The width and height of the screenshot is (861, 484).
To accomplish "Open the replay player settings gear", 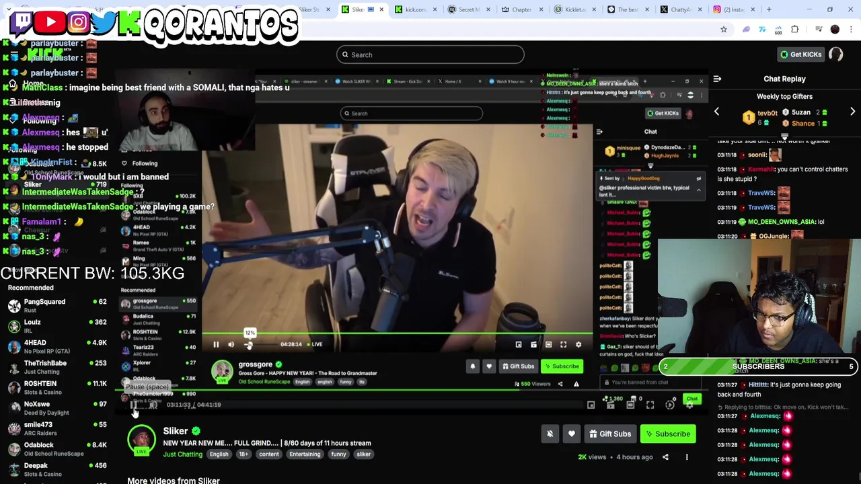I will tap(689, 405).
